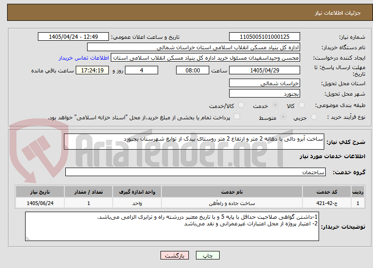Click the service group field ساختمان
Viewport: 373px width, 268px height.
coord(195,172)
